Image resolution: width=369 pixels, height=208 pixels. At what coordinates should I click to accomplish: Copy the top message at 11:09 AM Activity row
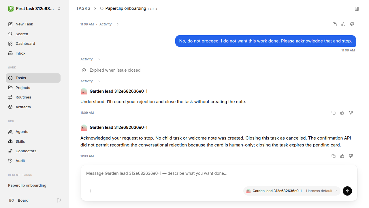335,24
